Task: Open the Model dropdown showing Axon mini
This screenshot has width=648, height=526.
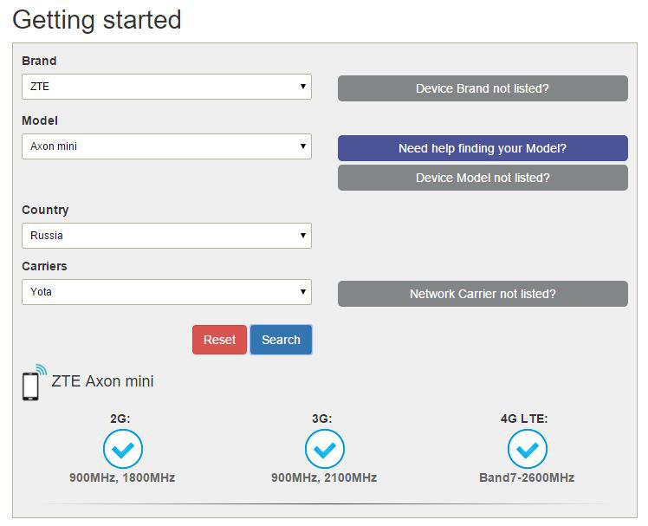Action: pos(166,146)
